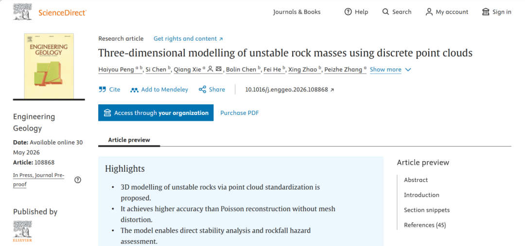Click the Search magnifier icon

(x=385, y=12)
